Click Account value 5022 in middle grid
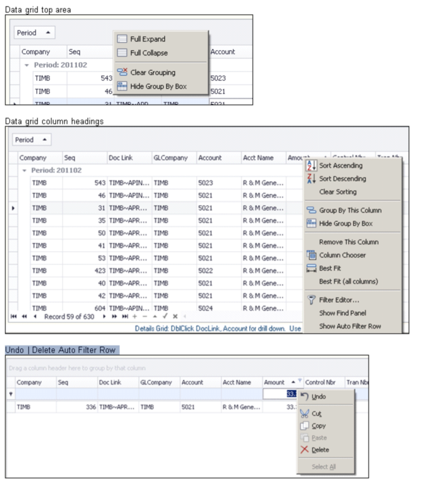Screen dimensions: 425x489 (x=205, y=270)
